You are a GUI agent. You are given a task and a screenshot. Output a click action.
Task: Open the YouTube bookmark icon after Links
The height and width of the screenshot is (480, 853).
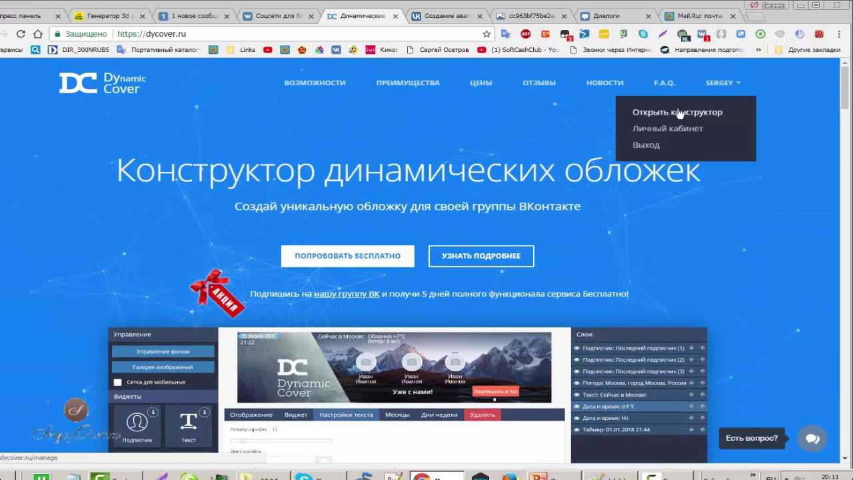268,49
